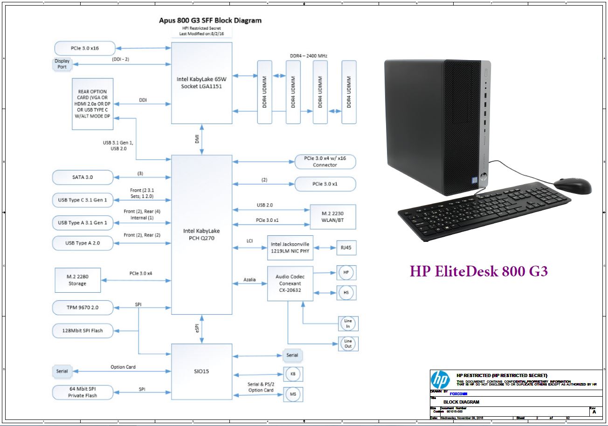
Task: Select the 'MS' mouse circle
Action: tap(293, 394)
